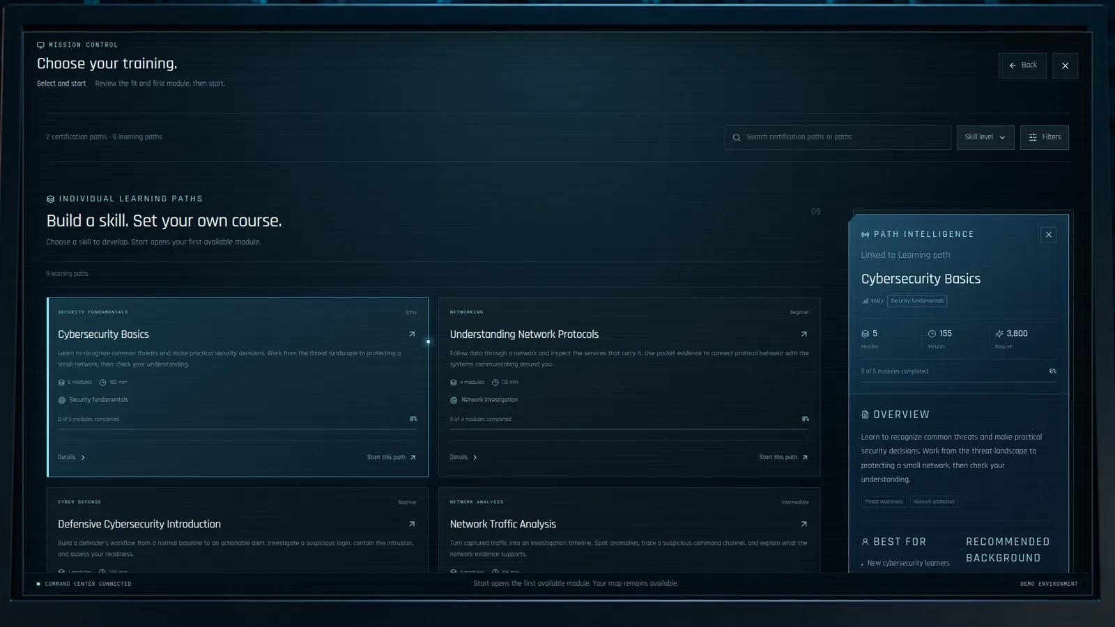1115x627 pixels.
Task: Select the Understanding Network Protocols title
Action: pyautogui.click(x=524, y=334)
